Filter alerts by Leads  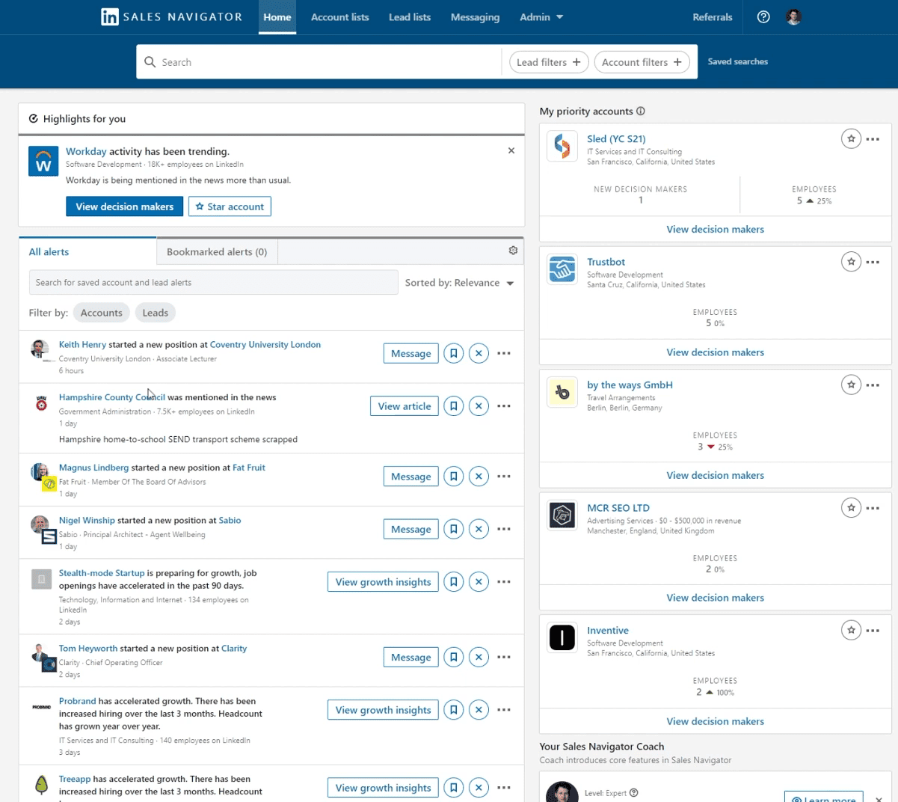(156, 313)
